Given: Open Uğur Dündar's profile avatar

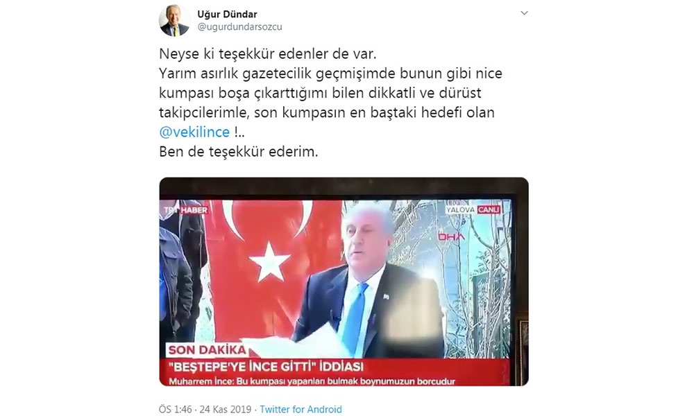Looking at the screenshot, I should (174, 20).
